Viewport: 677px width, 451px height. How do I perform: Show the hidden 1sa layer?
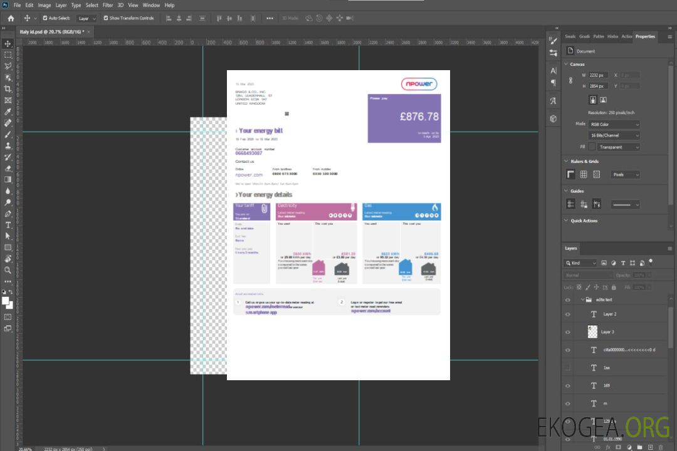(568, 368)
